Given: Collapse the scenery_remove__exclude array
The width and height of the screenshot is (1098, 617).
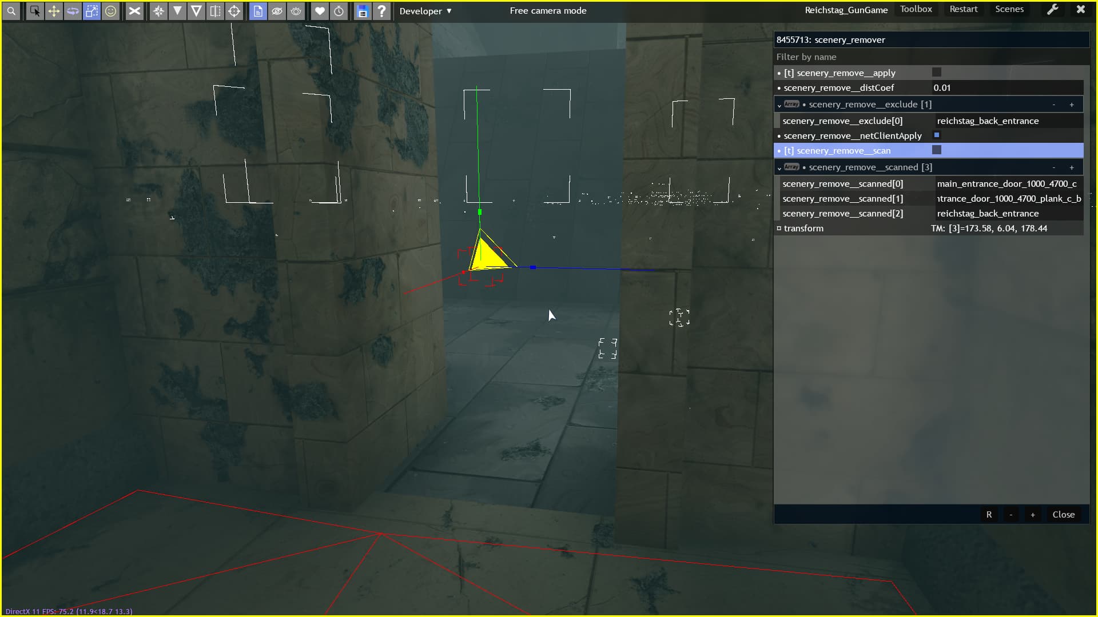Looking at the screenshot, I should point(779,105).
